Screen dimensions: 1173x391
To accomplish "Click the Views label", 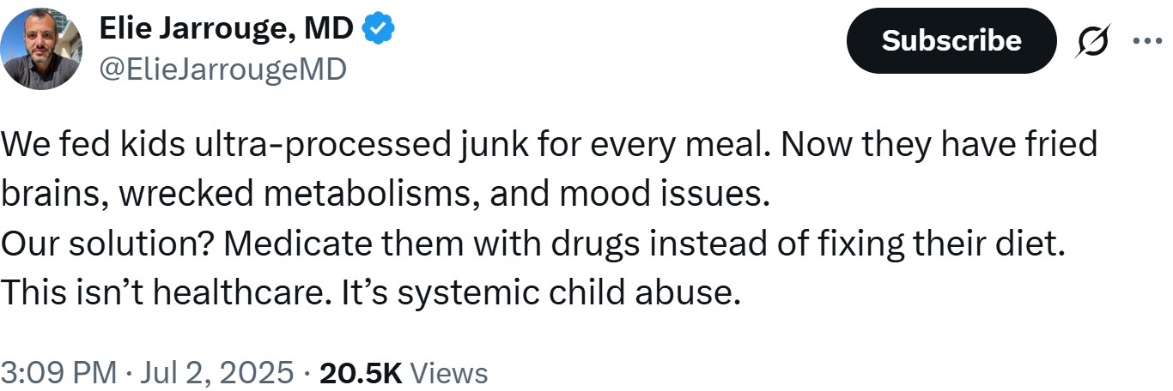I will 449,373.
